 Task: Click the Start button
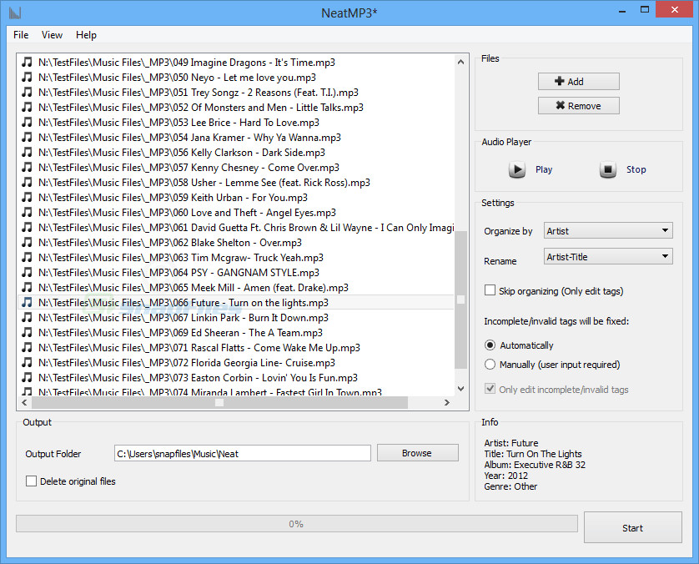[x=632, y=528]
